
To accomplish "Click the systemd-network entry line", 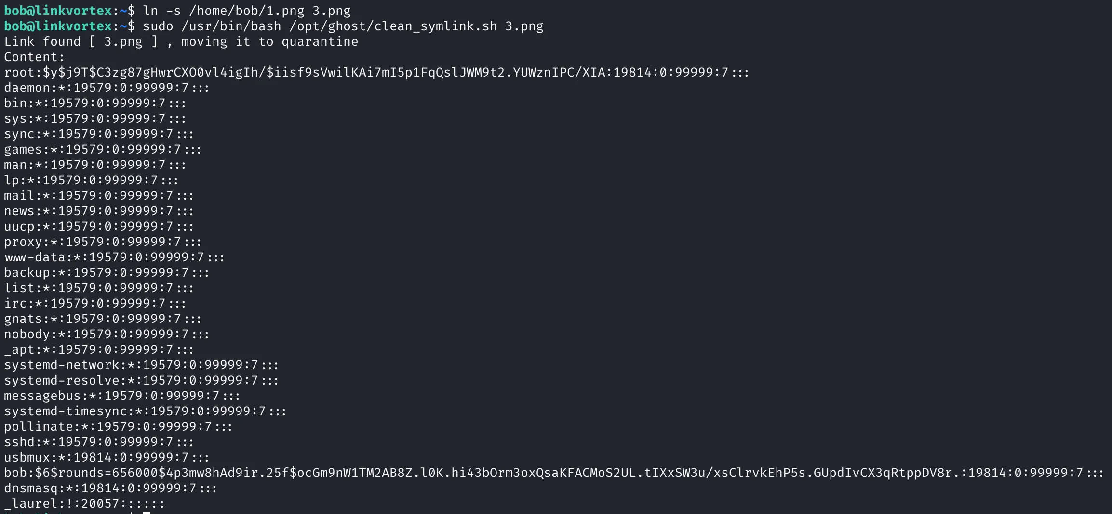I will [141, 365].
